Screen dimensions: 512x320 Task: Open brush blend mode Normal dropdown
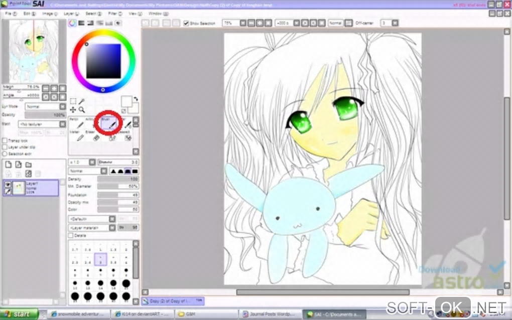(x=87, y=171)
